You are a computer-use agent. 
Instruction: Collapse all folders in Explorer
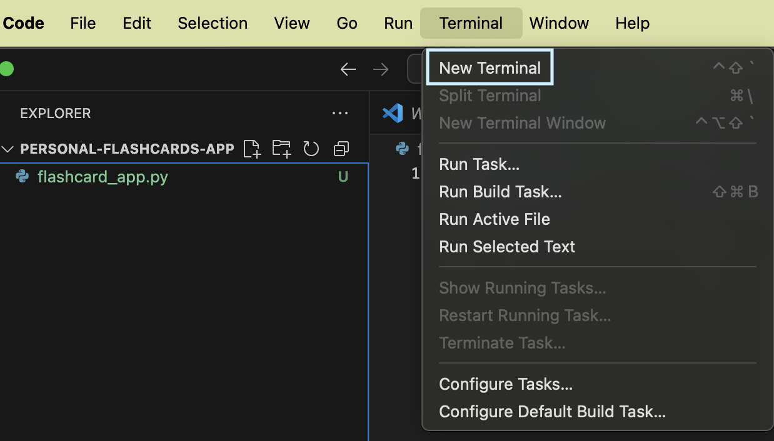pos(340,149)
